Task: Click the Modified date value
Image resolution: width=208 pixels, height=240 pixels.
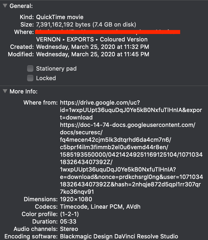Action: pos(92,54)
